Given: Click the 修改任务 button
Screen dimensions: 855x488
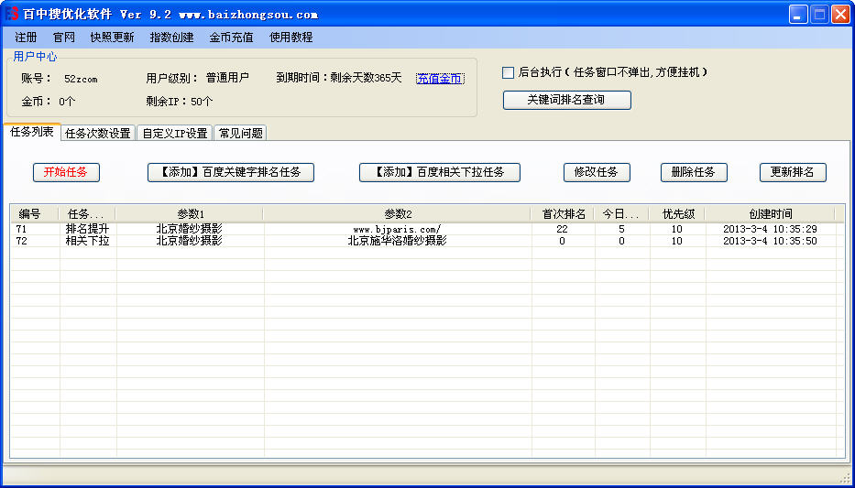Looking at the screenshot, I should pos(597,172).
